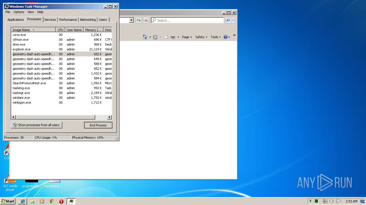Image resolution: width=366 pixels, height=205 pixels.
Task: Sort by Image Name column header
Action: click(33, 30)
